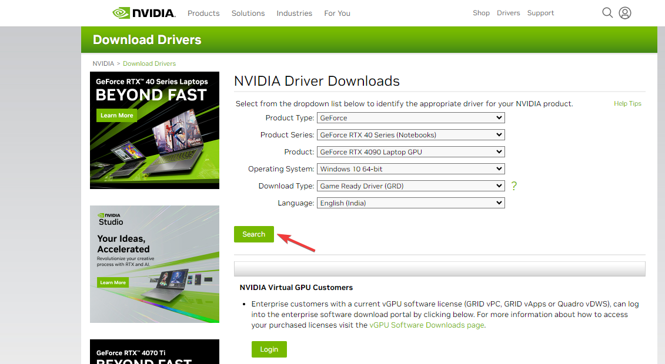Click the NVIDIA Driver Downloads heading
Image resolution: width=665 pixels, height=364 pixels.
tap(317, 81)
